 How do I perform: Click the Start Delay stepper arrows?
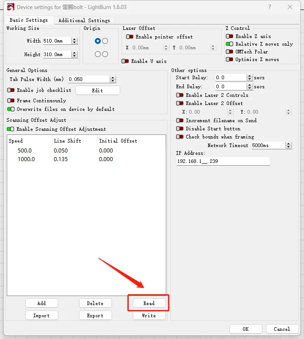pos(250,77)
